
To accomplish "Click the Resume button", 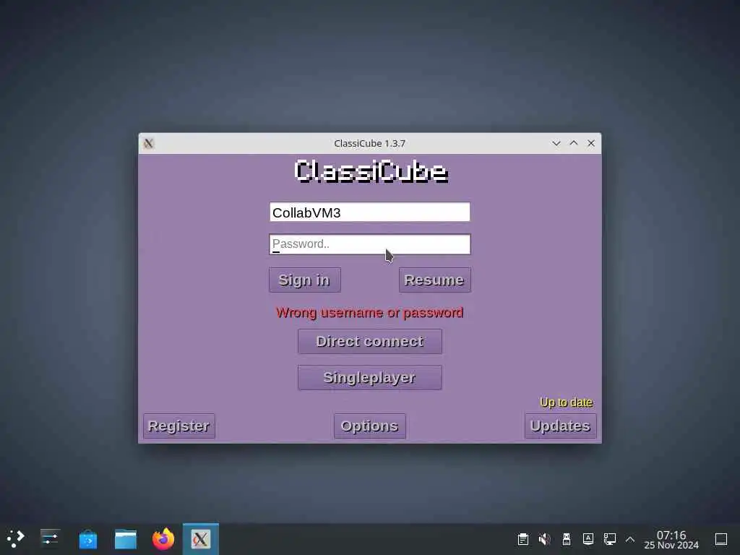I will pyautogui.click(x=434, y=280).
